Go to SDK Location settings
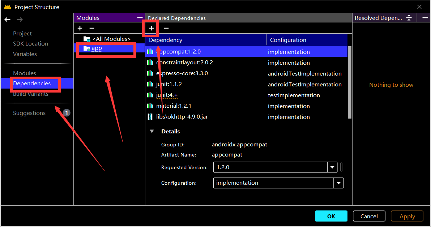 pos(30,44)
